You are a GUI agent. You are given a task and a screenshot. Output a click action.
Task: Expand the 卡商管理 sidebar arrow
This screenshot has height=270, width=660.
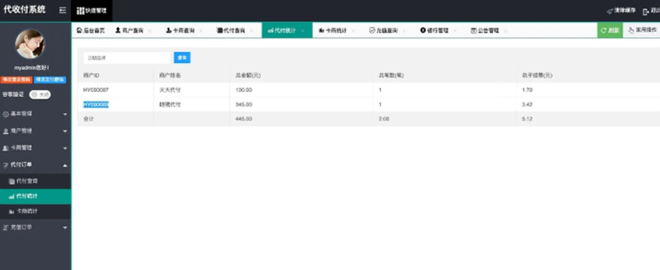click(x=65, y=148)
